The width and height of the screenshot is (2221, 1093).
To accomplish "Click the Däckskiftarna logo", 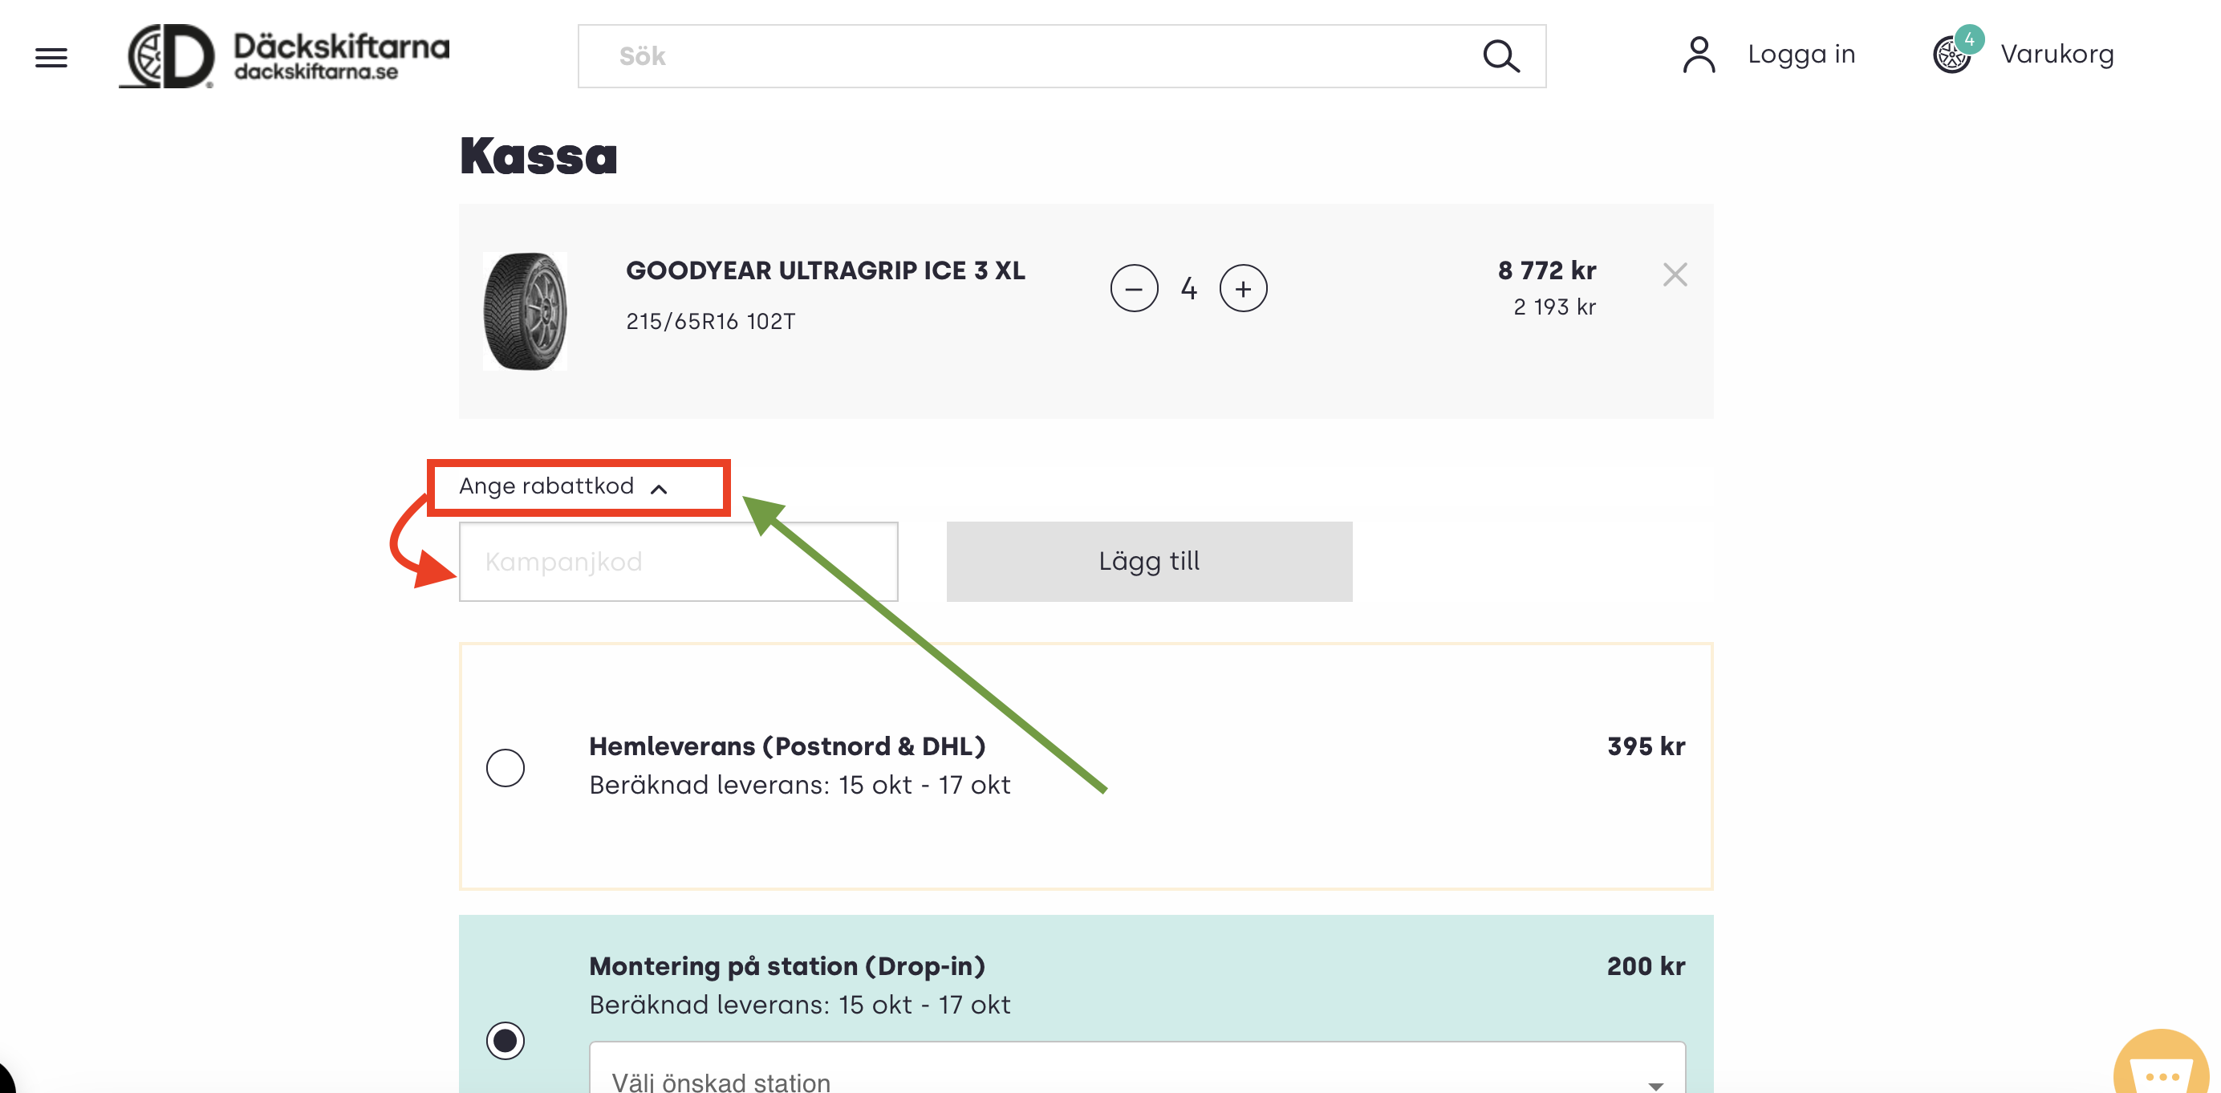I will [x=285, y=56].
